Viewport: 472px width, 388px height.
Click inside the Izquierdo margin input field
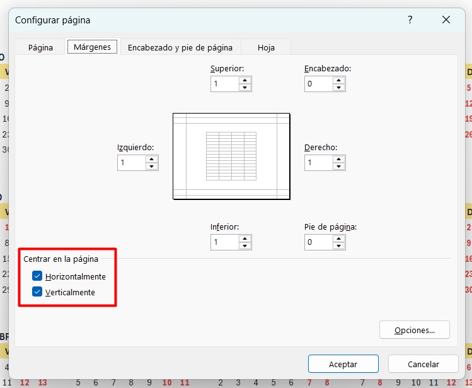point(131,163)
